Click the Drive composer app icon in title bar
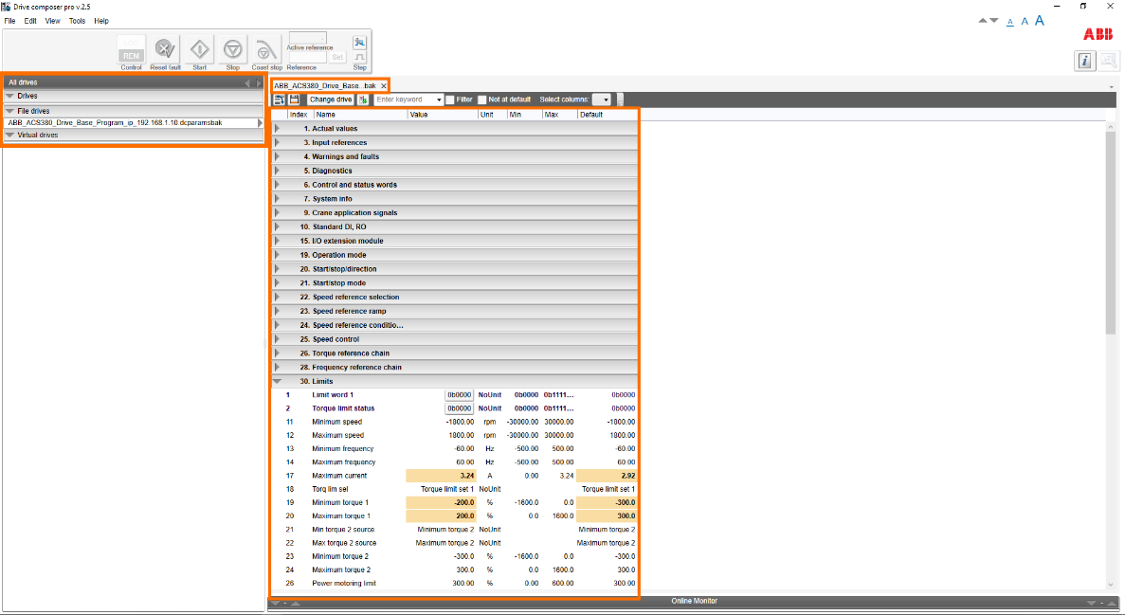This screenshot has height=615, width=1125. point(6,7)
